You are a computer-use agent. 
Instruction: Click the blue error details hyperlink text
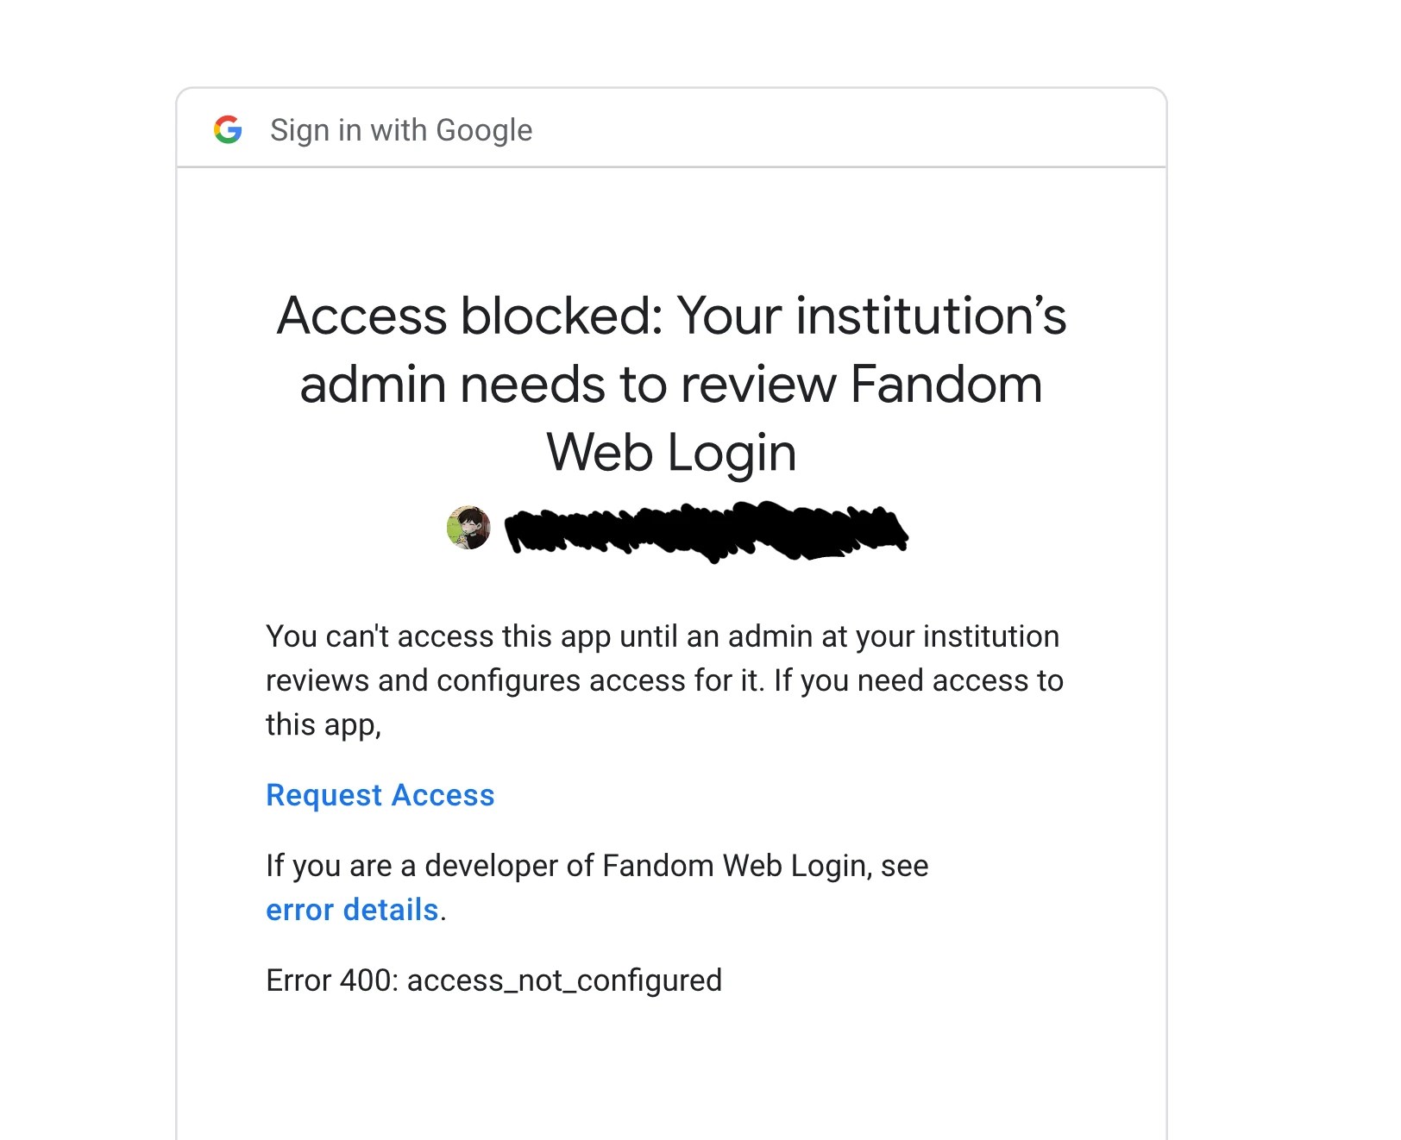[x=352, y=910]
